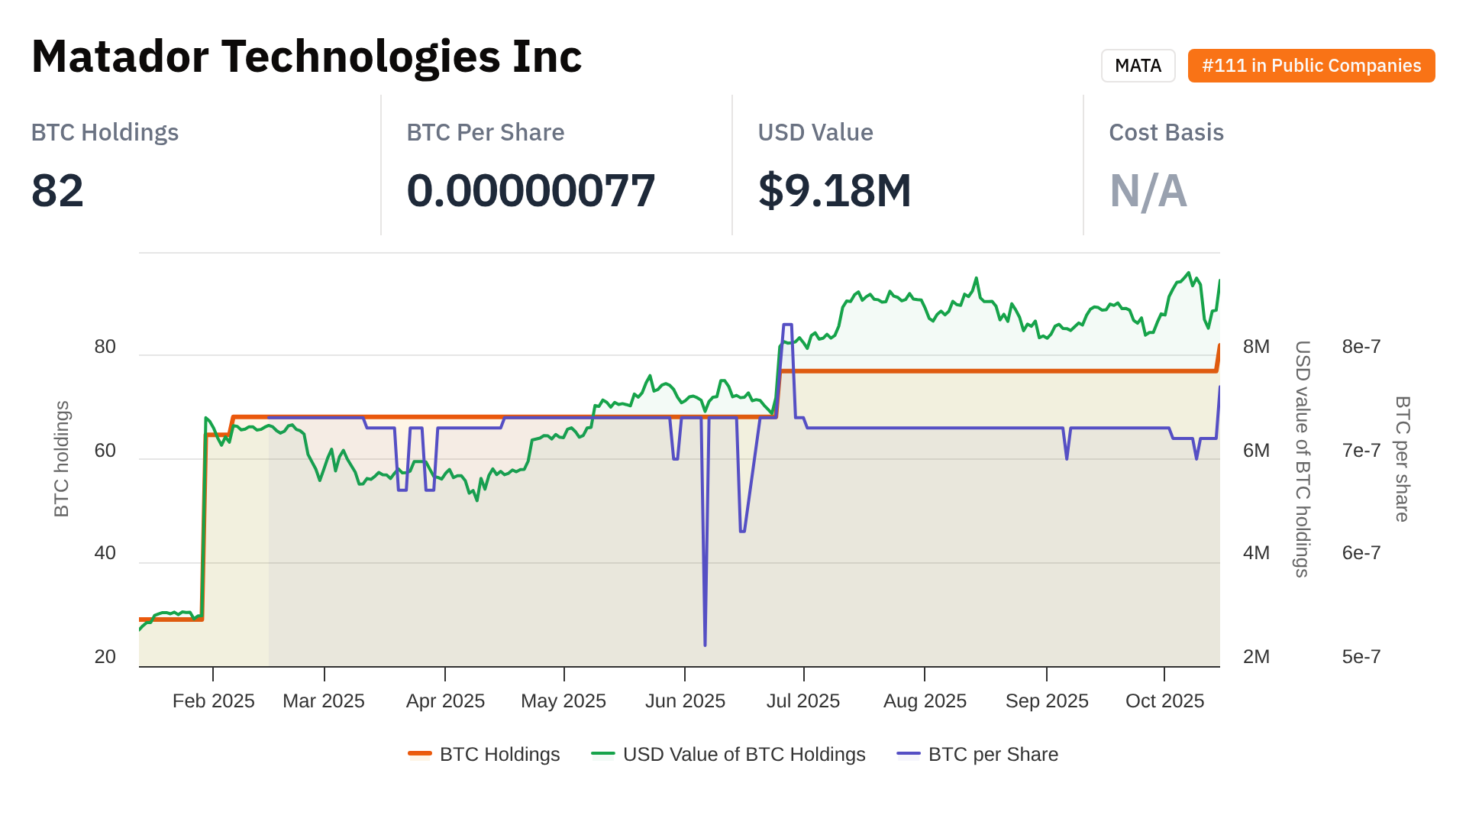Click the MATA ticker badge
1466x825 pixels.
pos(1138,66)
